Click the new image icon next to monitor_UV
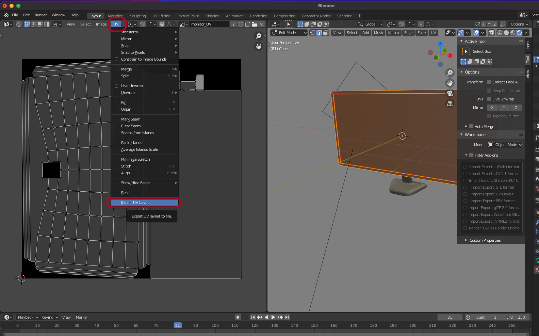 coord(248,24)
